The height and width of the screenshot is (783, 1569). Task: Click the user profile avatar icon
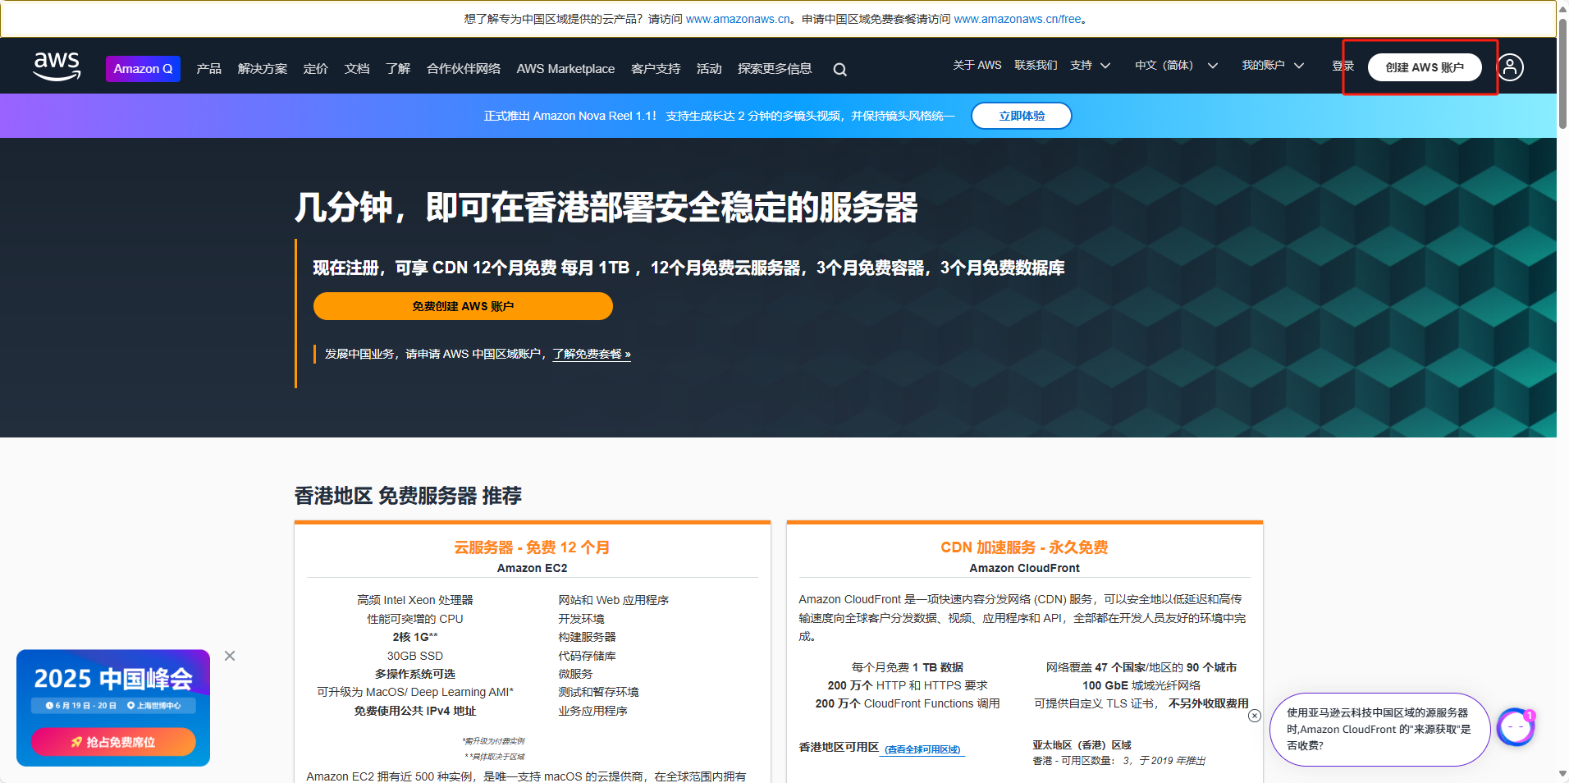point(1510,67)
